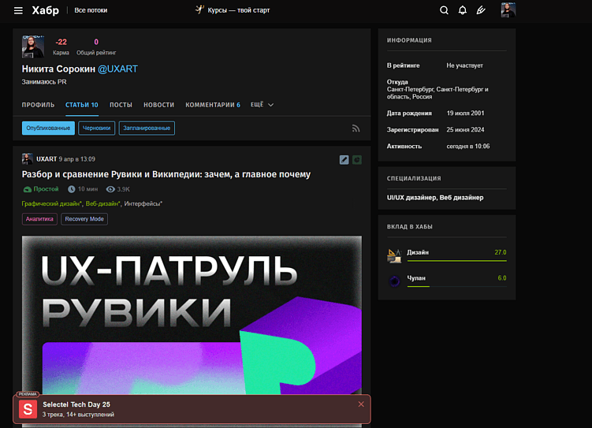Click the Дизайн hub icon
Screen dimensions: 592x428
click(394, 255)
